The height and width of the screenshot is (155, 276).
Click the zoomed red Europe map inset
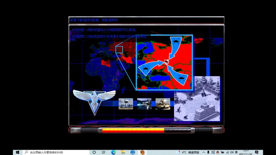[165, 62]
